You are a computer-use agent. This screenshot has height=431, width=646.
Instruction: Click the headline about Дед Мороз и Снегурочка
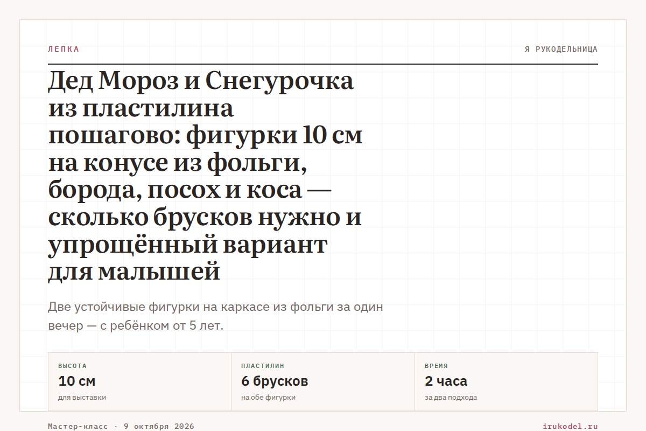206,177
